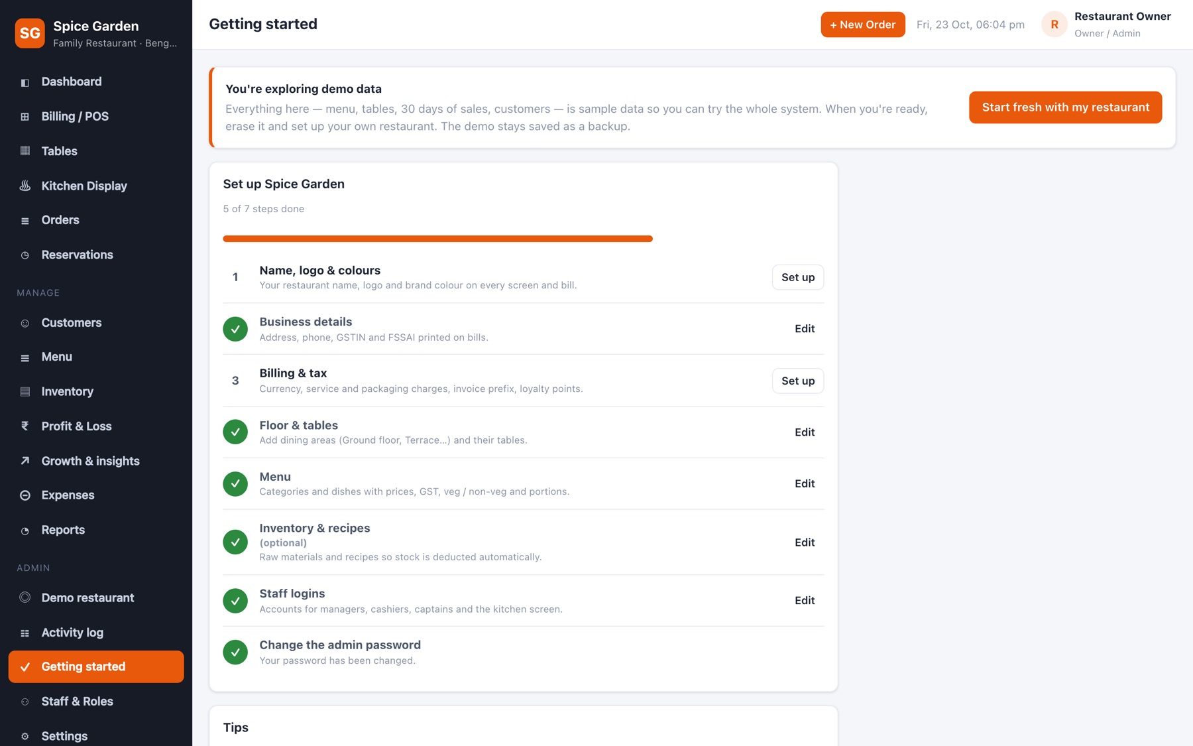
Task: Open Staff & Roles in sidebar
Action: (x=96, y=702)
